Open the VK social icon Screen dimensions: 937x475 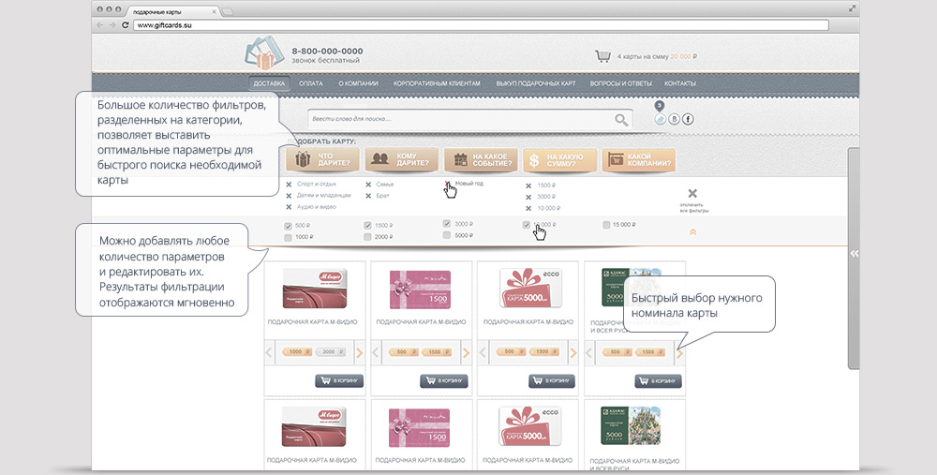point(674,119)
